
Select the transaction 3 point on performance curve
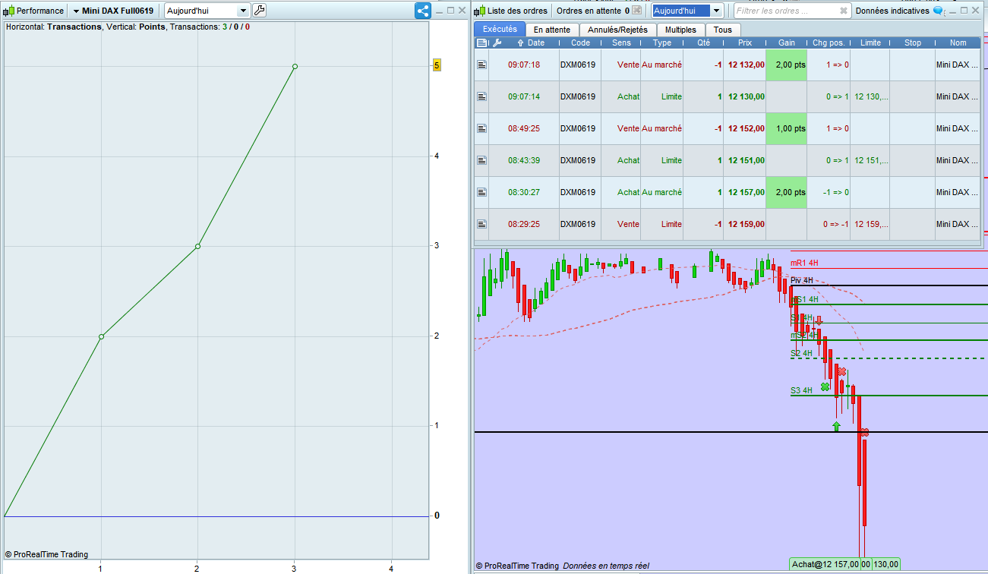(295, 66)
